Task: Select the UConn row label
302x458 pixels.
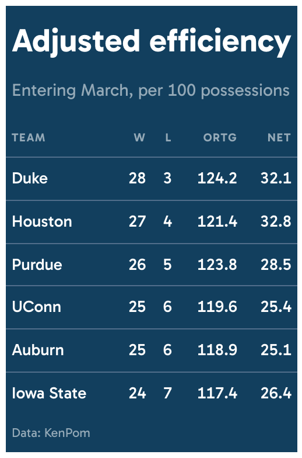Action: coord(36,307)
